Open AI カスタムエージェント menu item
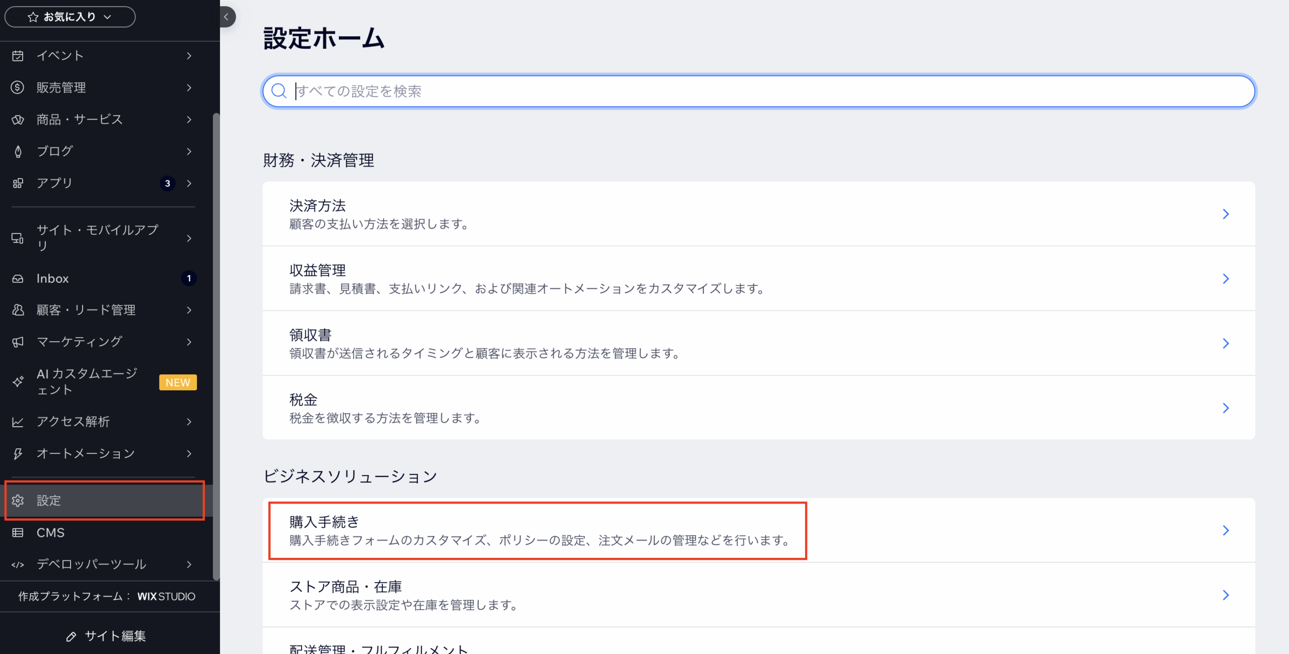The height and width of the screenshot is (654, 1289). [x=87, y=382]
